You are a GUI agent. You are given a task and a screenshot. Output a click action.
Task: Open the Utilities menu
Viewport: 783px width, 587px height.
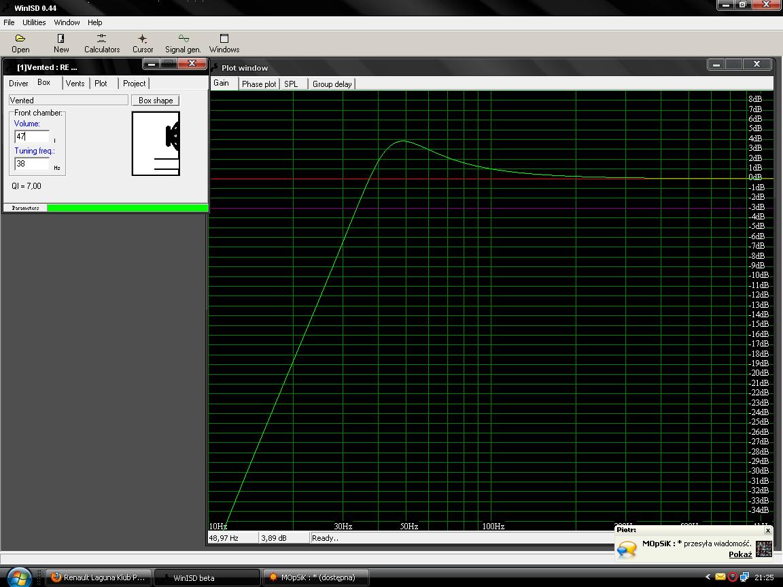point(34,22)
